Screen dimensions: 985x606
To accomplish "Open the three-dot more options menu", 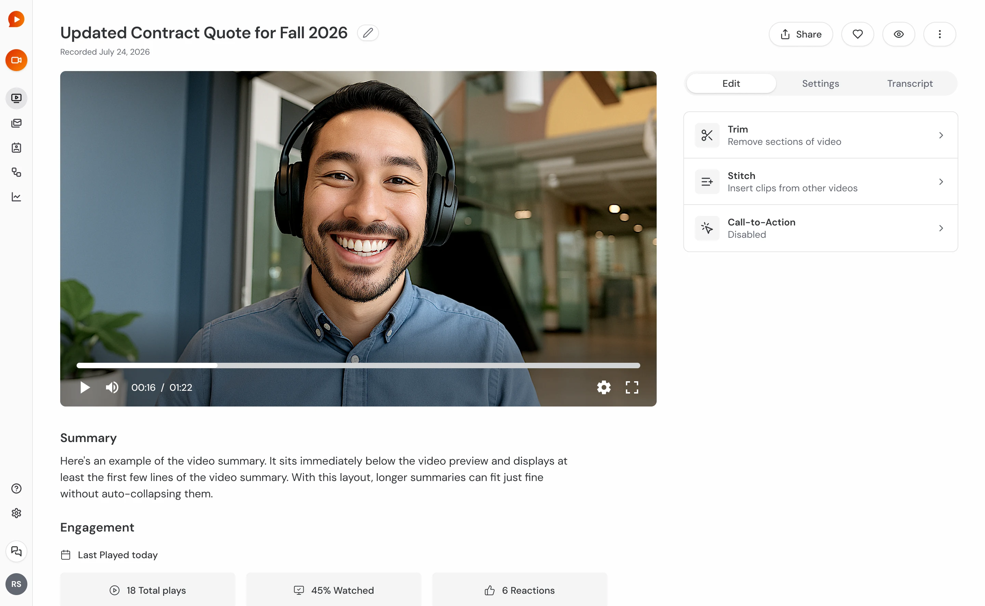I will [939, 34].
